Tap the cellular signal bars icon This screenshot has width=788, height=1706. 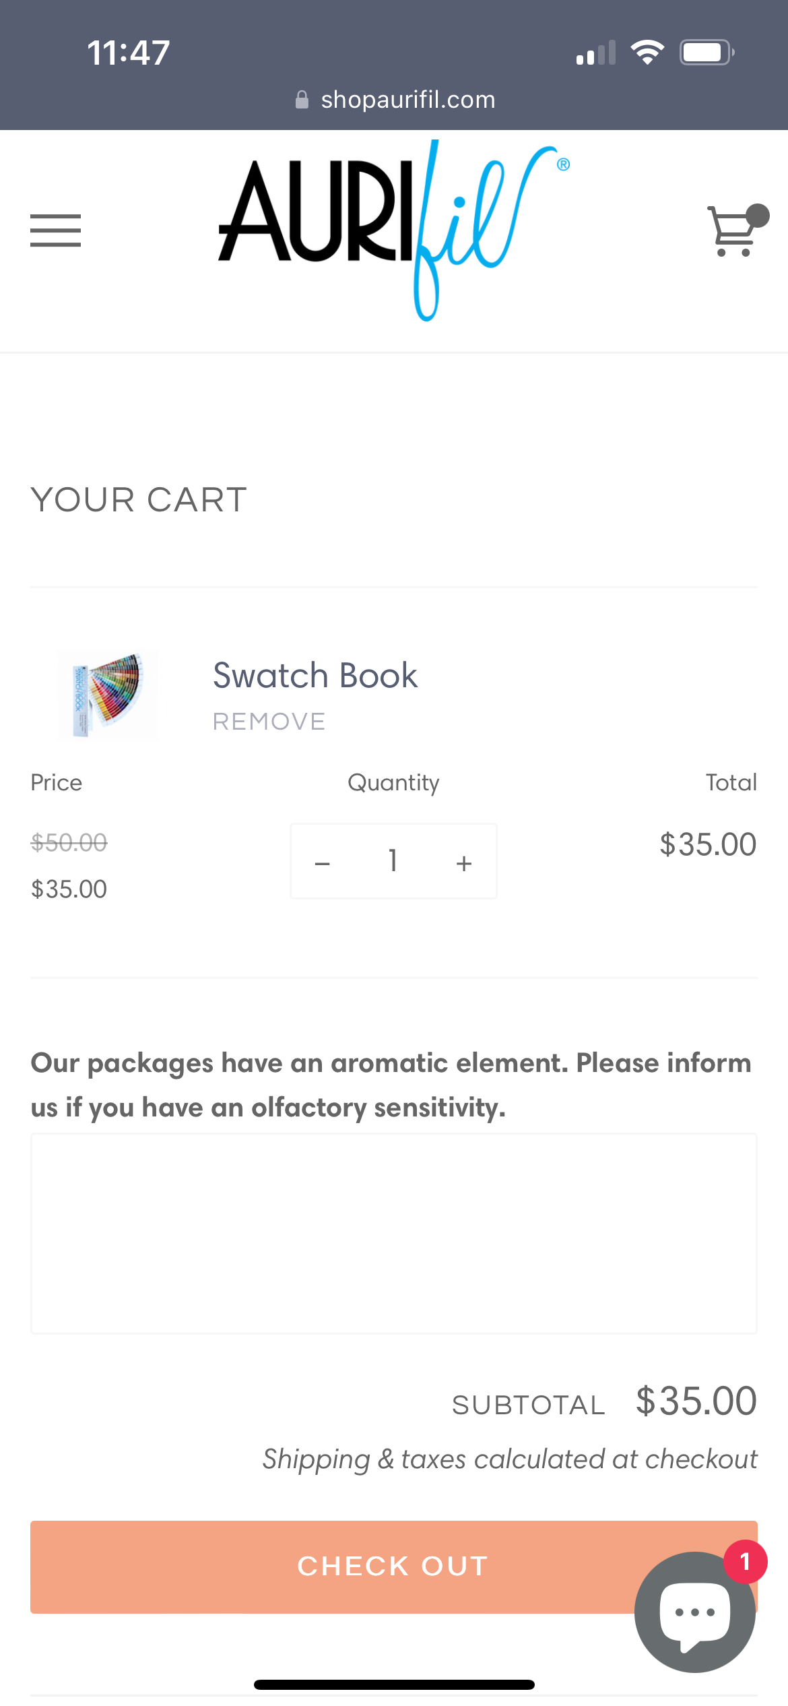[x=596, y=53]
